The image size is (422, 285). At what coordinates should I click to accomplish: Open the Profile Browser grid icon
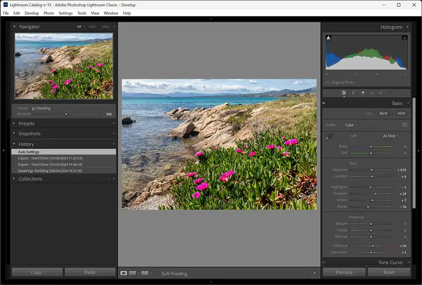click(404, 125)
